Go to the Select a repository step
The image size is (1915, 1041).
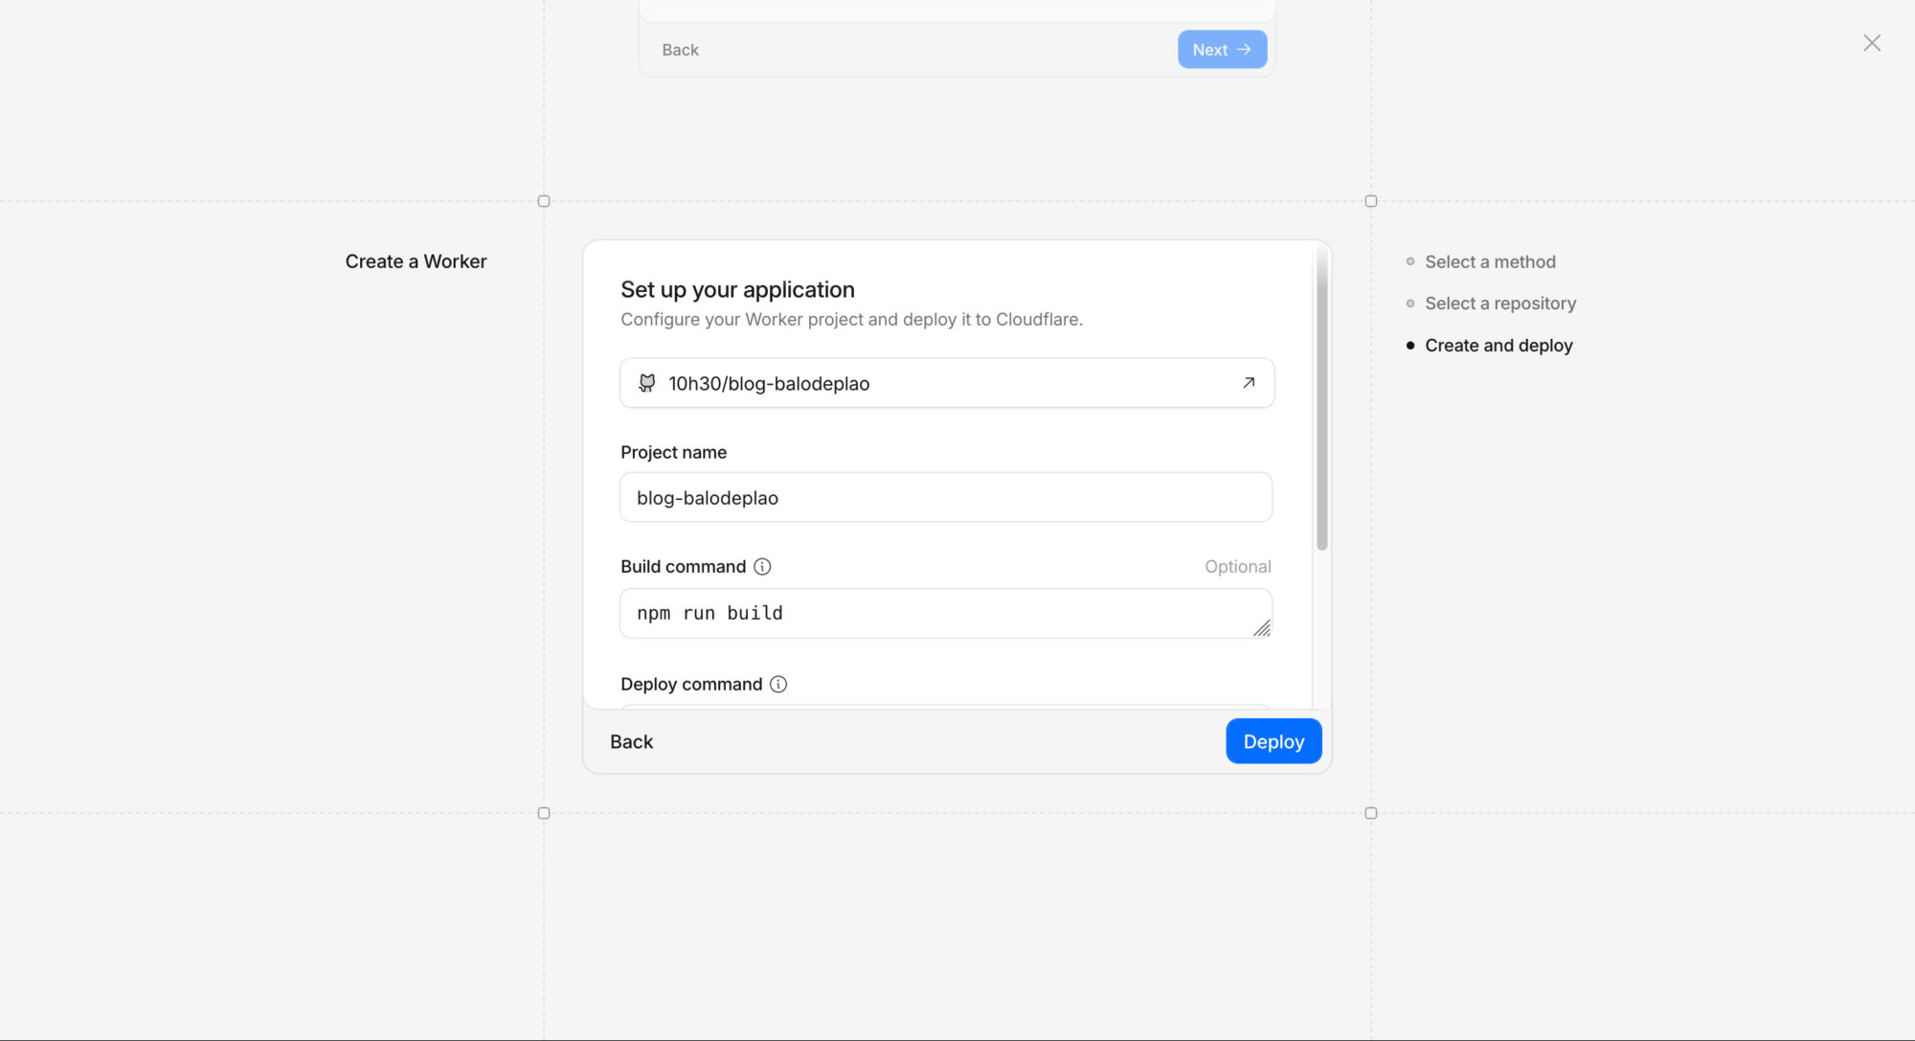coord(1499,304)
